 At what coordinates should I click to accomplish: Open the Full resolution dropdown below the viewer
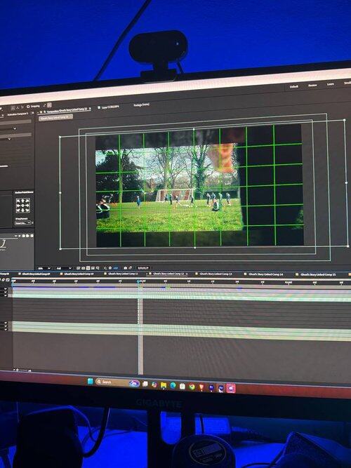click(63, 268)
